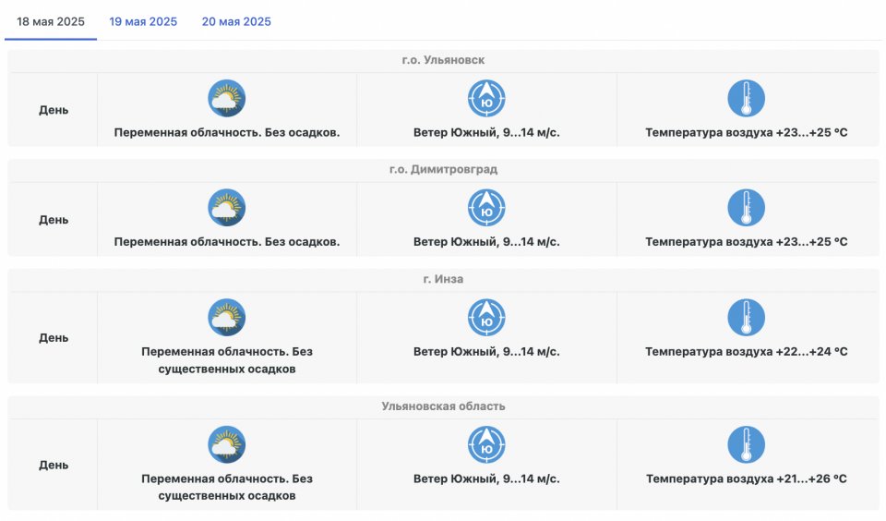Click the wind compass icon for Димитровград
This screenshot has width=886, height=521.
pyautogui.click(x=486, y=208)
